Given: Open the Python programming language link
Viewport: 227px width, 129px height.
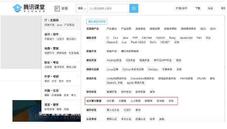Looking at the screenshot, I should pos(160,38).
